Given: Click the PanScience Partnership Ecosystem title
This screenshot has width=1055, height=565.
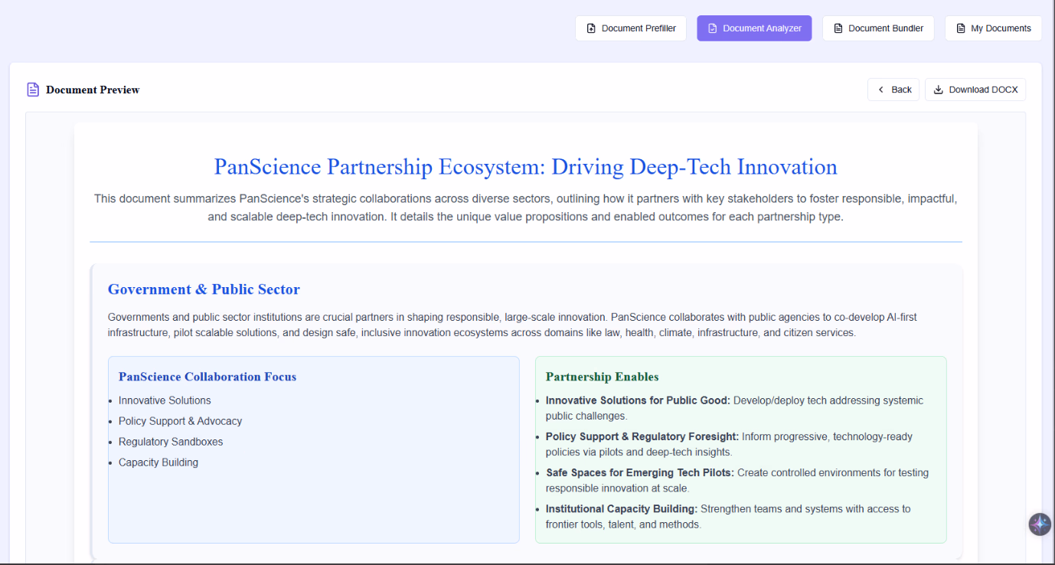Looking at the screenshot, I should tap(525, 167).
